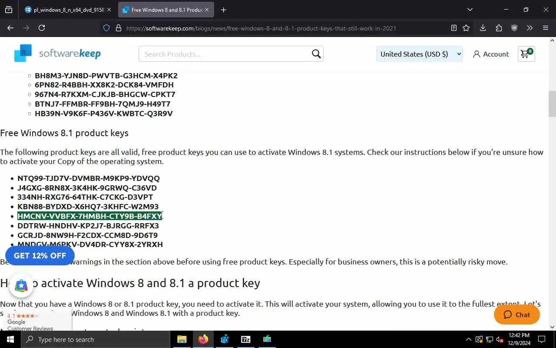The image size is (556, 348).
Task: Click key 6PN82-R4BBH-XX8K2-DCK84-VMFDH
Action: [104, 85]
